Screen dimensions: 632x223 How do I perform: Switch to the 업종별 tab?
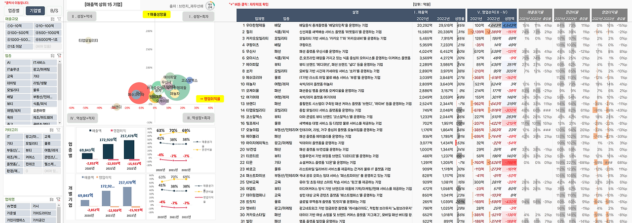pos(14,10)
